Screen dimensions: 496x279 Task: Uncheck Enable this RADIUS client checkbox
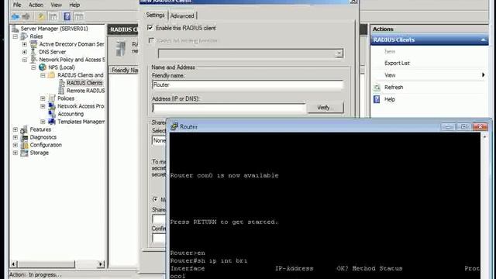(150, 28)
